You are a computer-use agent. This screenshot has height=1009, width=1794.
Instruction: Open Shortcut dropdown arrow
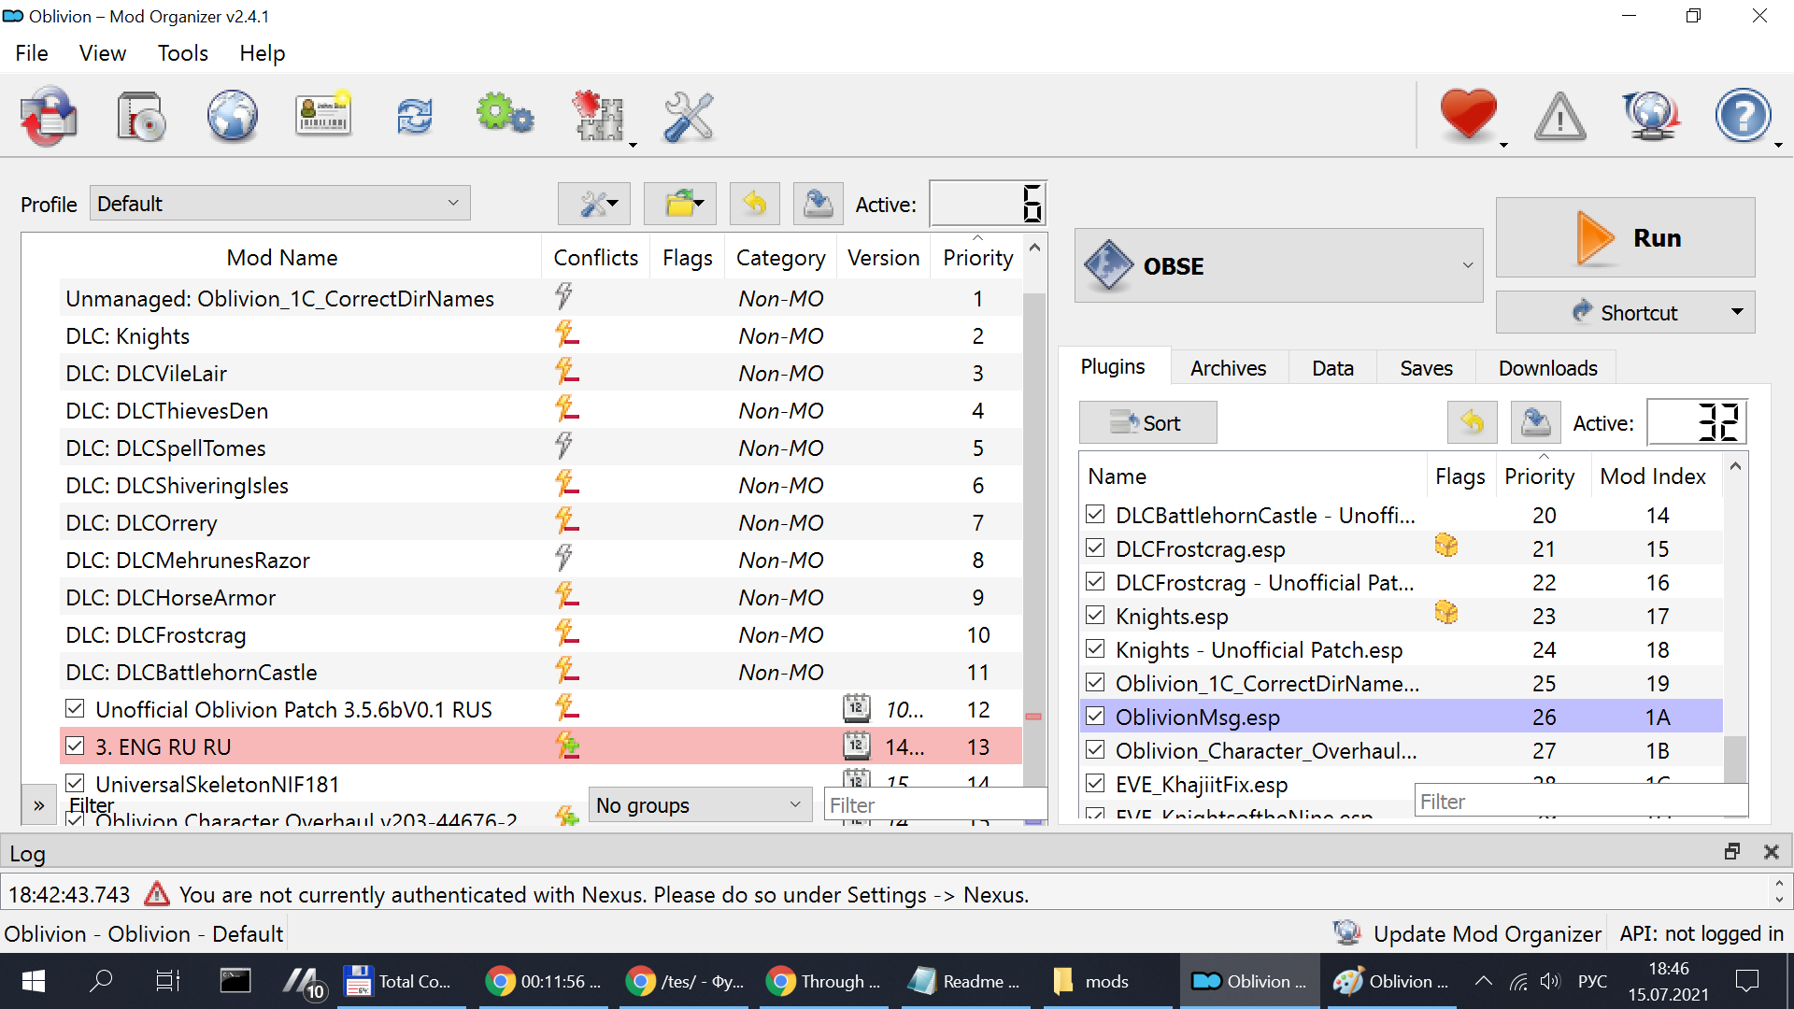pos(1737,312)
